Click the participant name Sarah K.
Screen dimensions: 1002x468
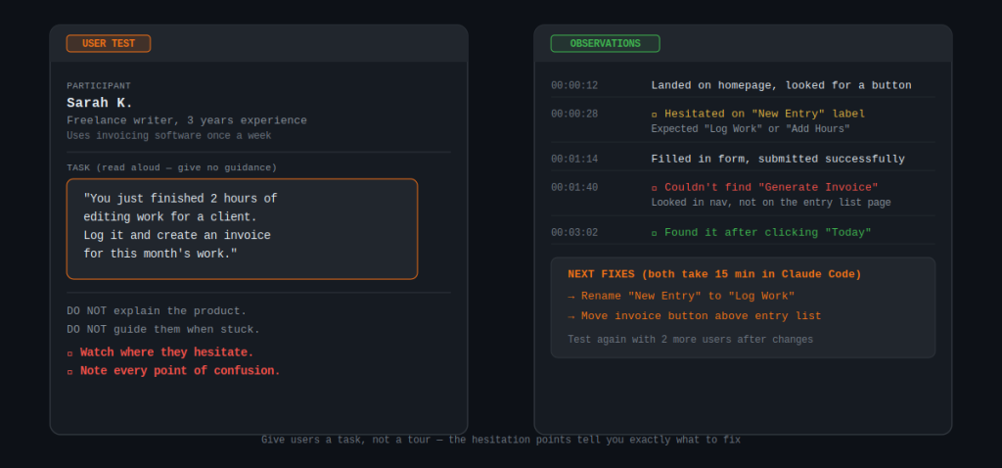pos(100,103)
